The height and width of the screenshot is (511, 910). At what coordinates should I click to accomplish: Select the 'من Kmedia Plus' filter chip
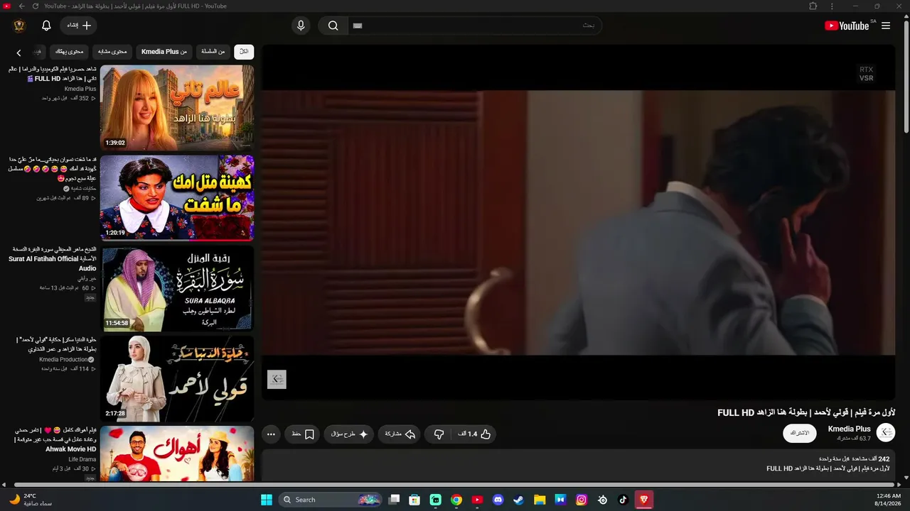point(164,52)
